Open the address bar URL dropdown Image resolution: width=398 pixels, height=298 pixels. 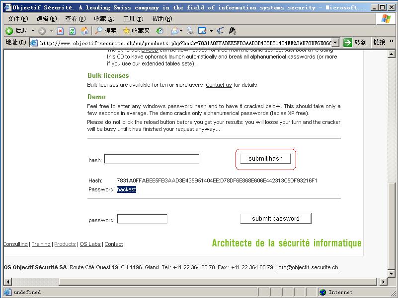pos(335,43)
